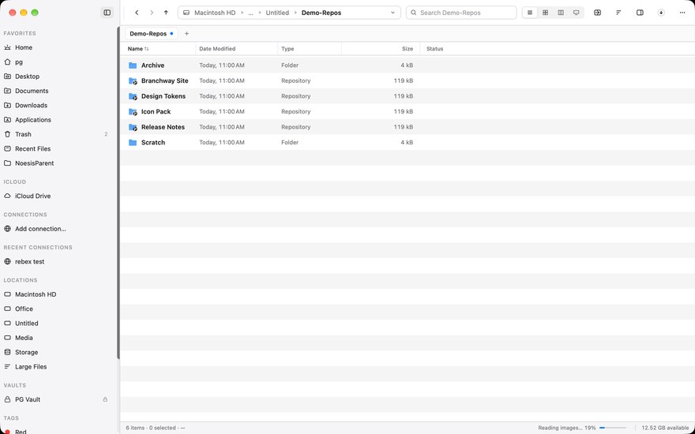Switch to icon grid view
This screenshot has height=434, width=695.
point(545,13)
